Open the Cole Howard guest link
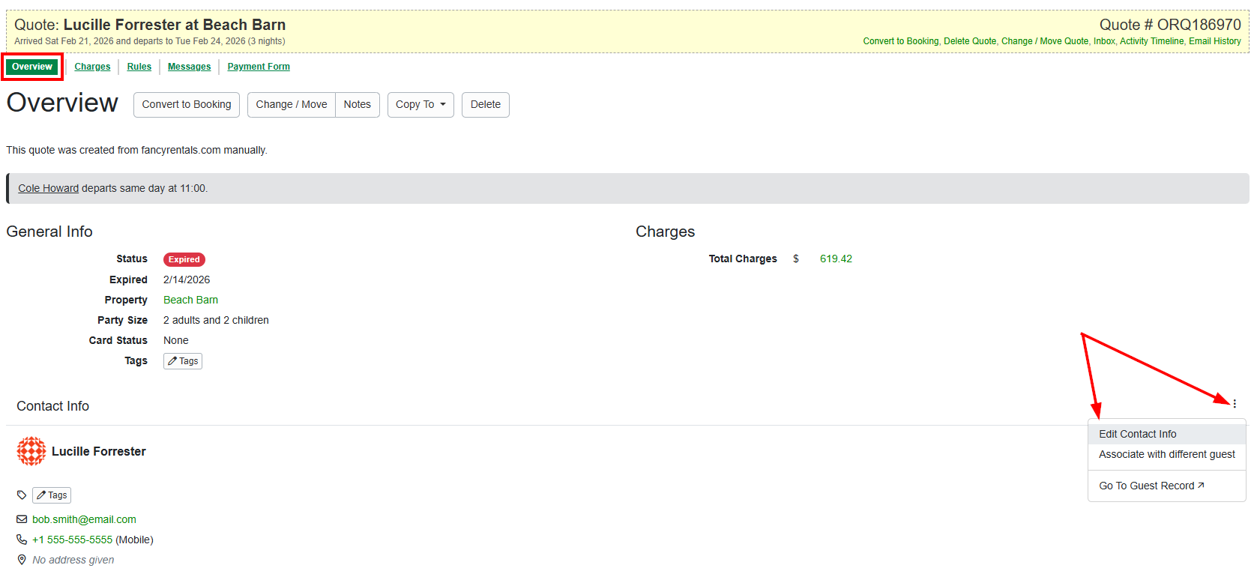The image size is (1254, 574). 48,188
